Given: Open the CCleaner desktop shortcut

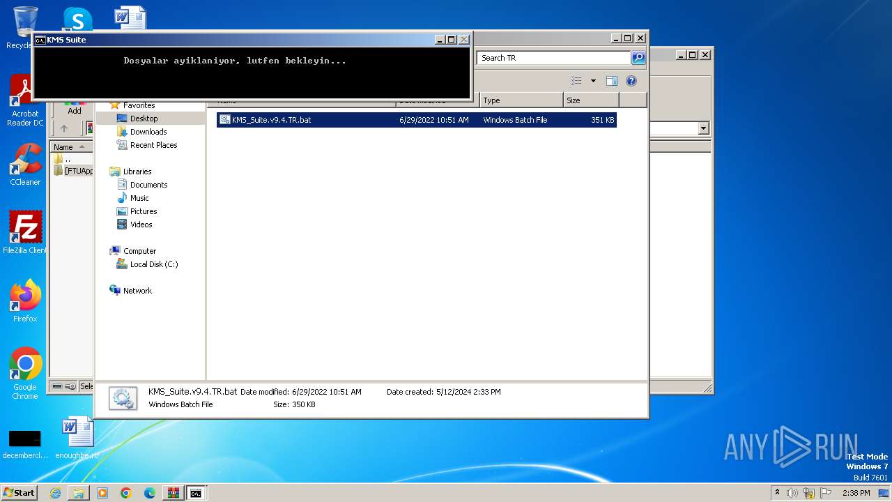Looking at the screenshot, I should point(25,165).
